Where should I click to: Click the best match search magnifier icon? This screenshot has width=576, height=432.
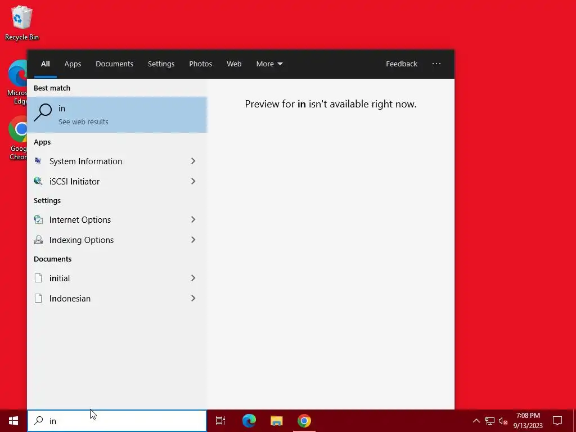click(43, 112)
